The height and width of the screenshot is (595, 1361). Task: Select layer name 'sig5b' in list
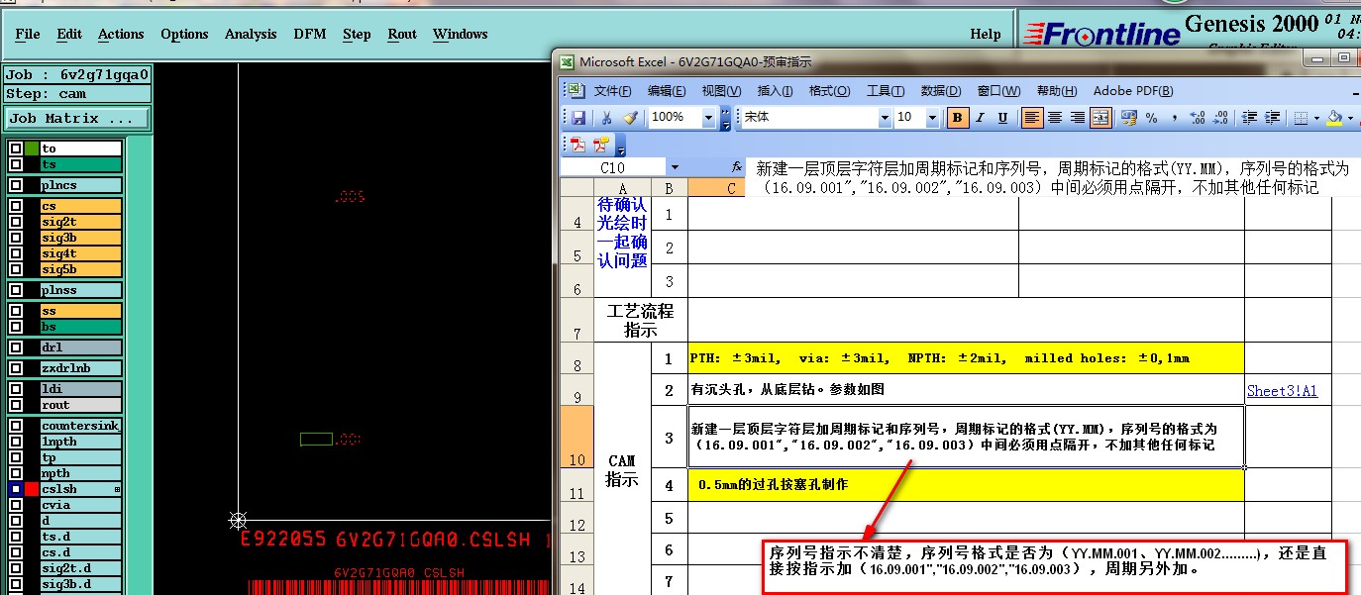tap(80, 269)
